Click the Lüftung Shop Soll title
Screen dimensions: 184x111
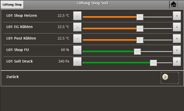pyautogui.click(x=92, y=3)
